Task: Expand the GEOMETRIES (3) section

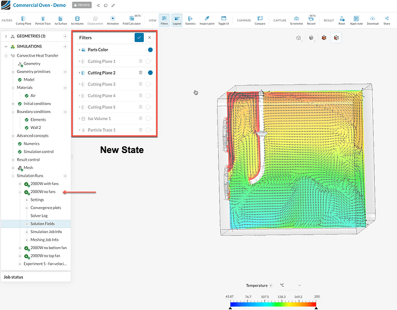Action: tap(6, 36)
